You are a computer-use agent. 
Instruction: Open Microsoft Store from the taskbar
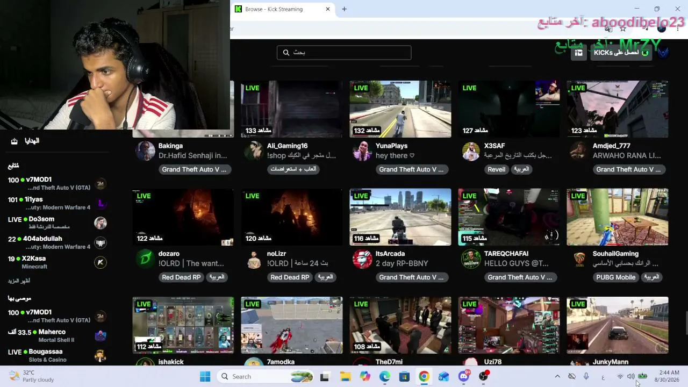point(404,377)
